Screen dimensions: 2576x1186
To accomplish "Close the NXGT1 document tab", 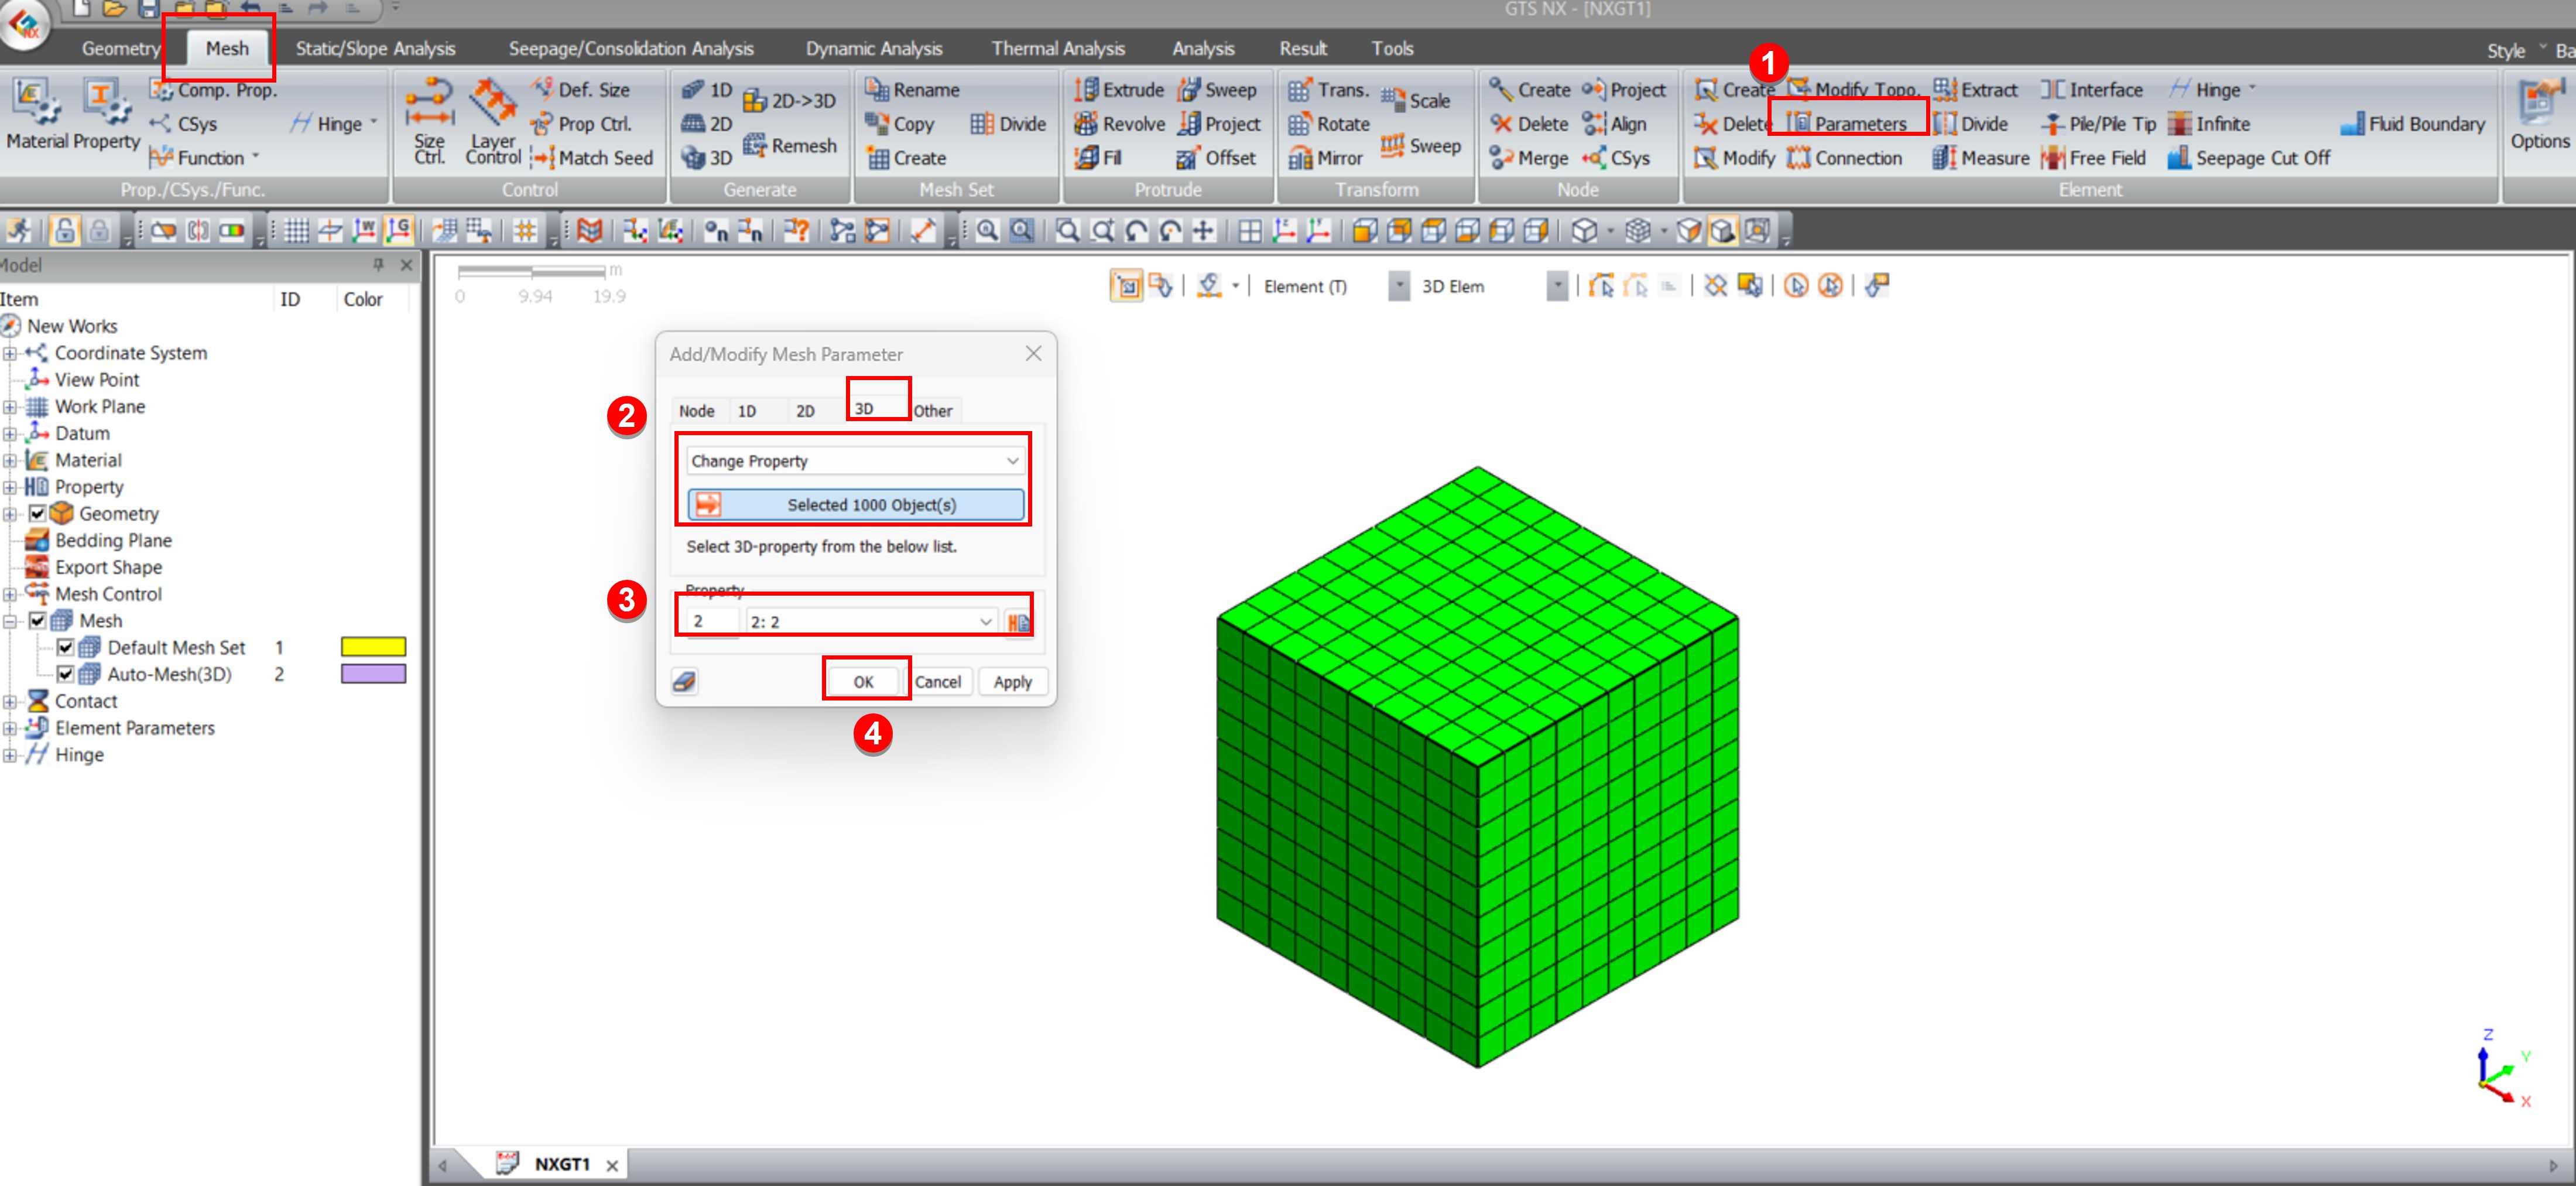I will [612, 1166].
